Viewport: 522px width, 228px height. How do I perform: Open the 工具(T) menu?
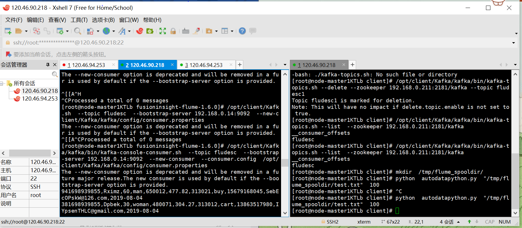tap(79, 20)
